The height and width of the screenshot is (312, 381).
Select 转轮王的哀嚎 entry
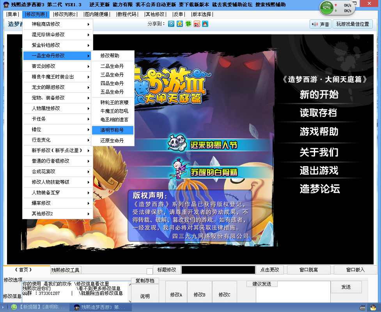(112, 103)
